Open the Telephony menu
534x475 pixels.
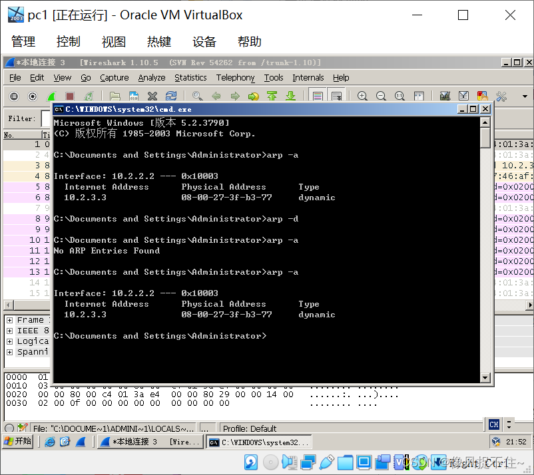point(235,78)
